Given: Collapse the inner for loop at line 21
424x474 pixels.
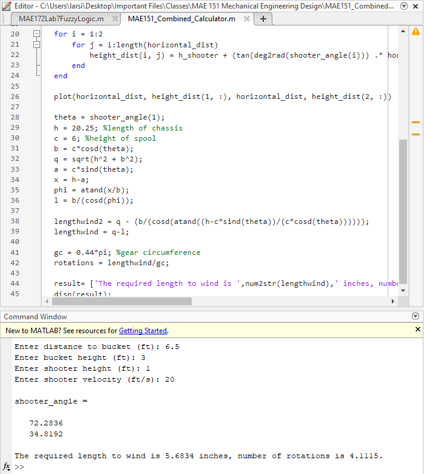Looking at the screenshot, I should point(36,45).
